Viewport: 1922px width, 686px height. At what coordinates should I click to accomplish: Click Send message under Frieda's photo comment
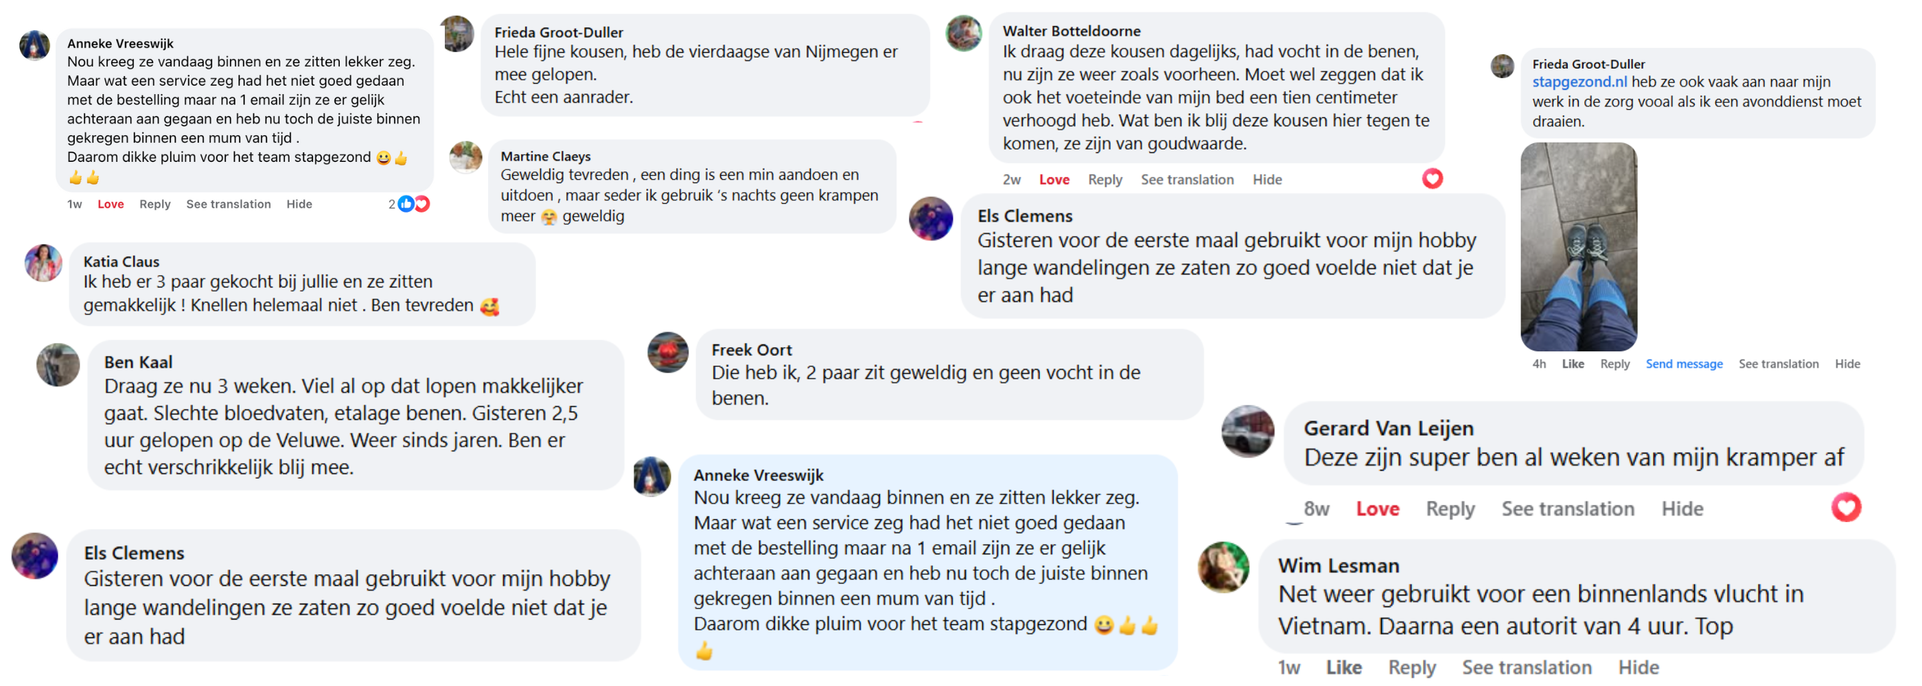pyautogui.click(x=1683, y=364)
